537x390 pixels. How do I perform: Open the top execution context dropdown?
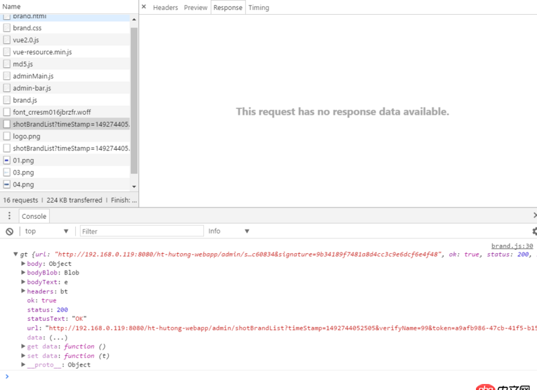46,231
